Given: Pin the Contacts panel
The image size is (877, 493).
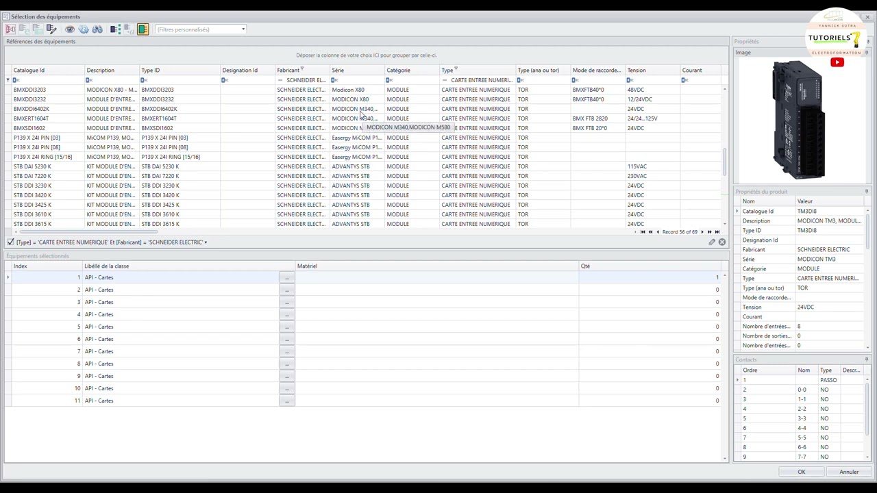Looking at the screenshot, I should tap(867, 359).
